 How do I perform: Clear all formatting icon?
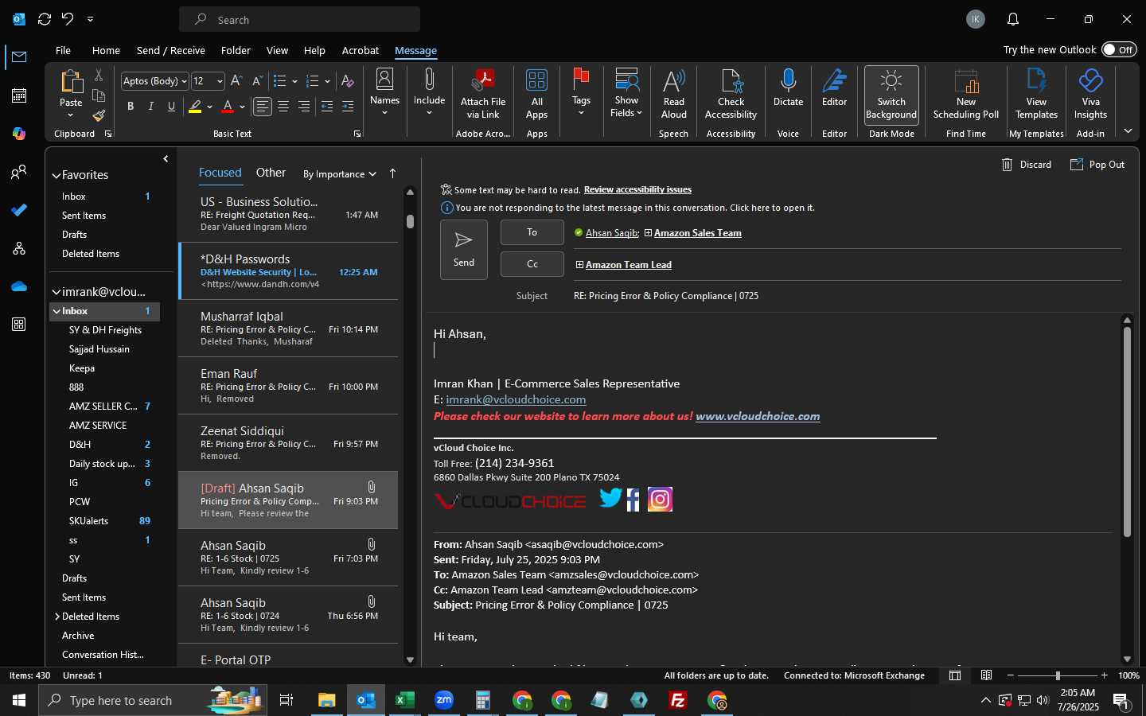coord(347,80)
